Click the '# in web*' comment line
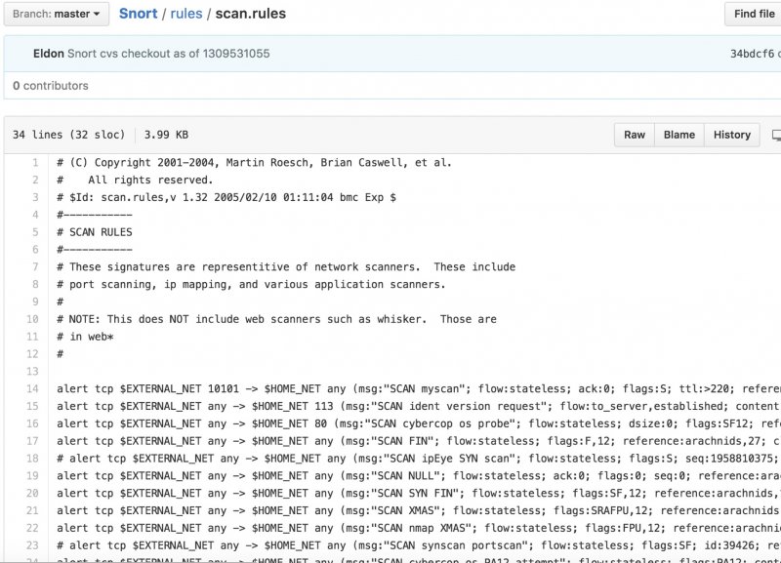Screen dimensions: 781x563 (x=85, y=337)
